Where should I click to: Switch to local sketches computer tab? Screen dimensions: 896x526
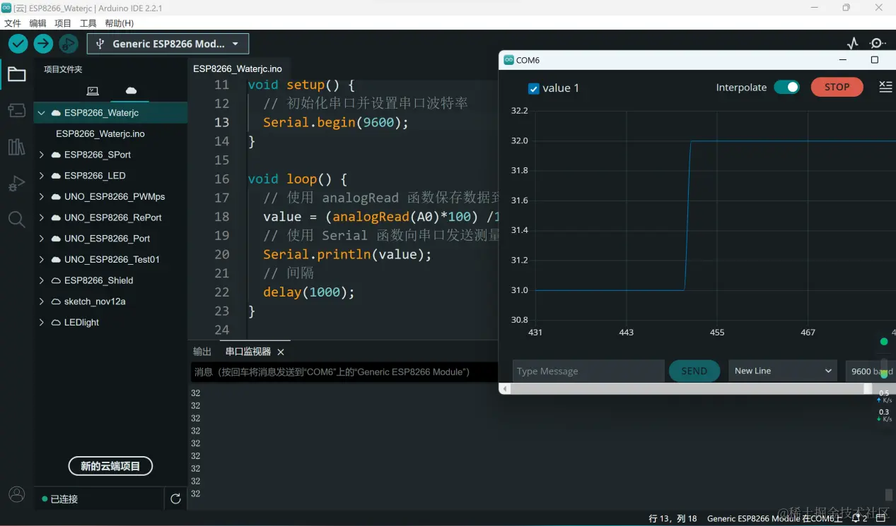coord(93,91)
